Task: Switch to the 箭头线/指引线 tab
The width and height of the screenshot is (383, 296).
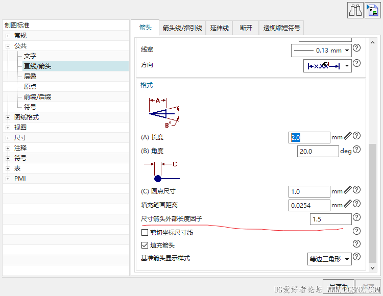Action: [182, 28]
